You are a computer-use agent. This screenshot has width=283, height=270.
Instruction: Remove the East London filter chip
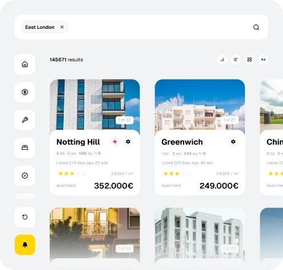[62, 27]
